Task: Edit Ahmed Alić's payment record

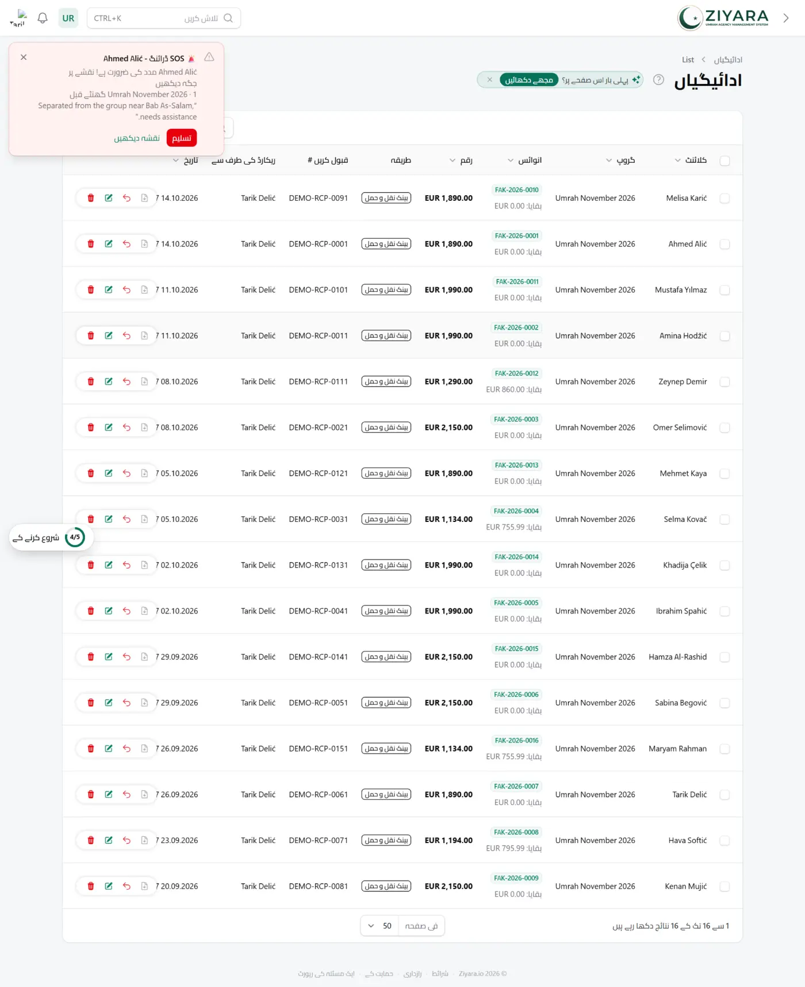Action: tap(109, 244)
